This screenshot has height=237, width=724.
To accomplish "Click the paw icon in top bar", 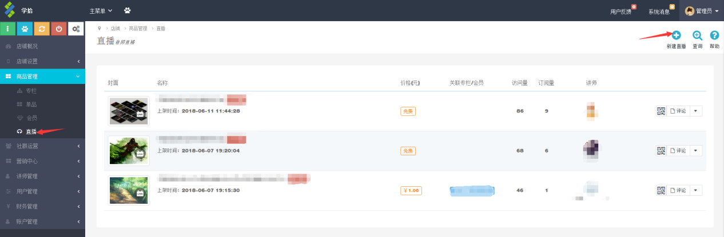I will 127,10.
